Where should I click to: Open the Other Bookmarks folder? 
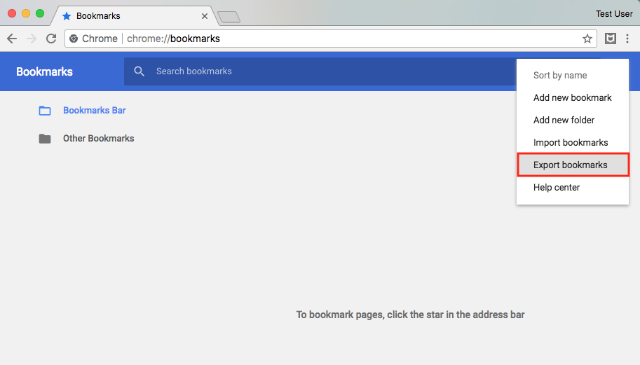98,139
